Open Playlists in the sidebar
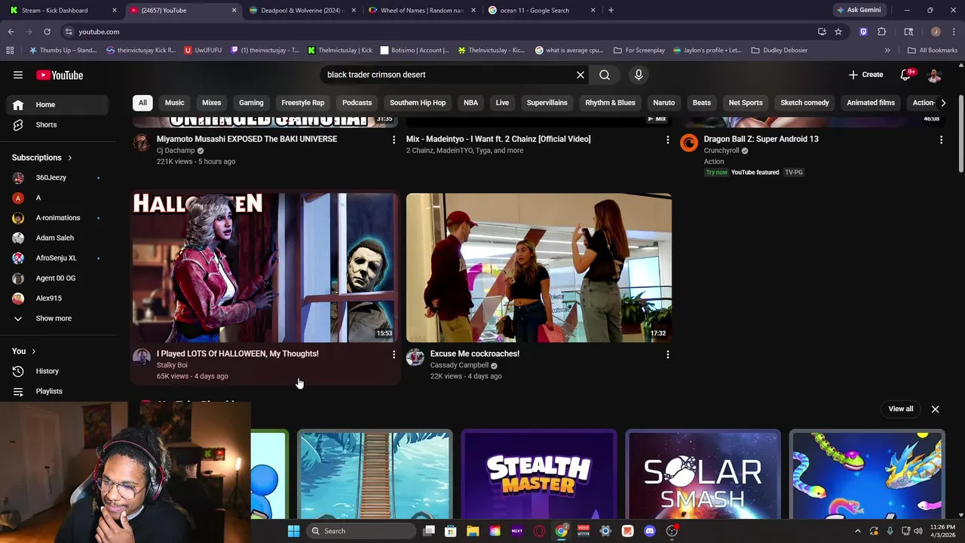Viewport: 965px width, 543px height. pyautogui.click(x=58, y=391)
